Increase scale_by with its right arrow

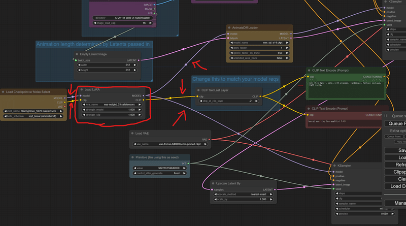(x=271, y=200)
